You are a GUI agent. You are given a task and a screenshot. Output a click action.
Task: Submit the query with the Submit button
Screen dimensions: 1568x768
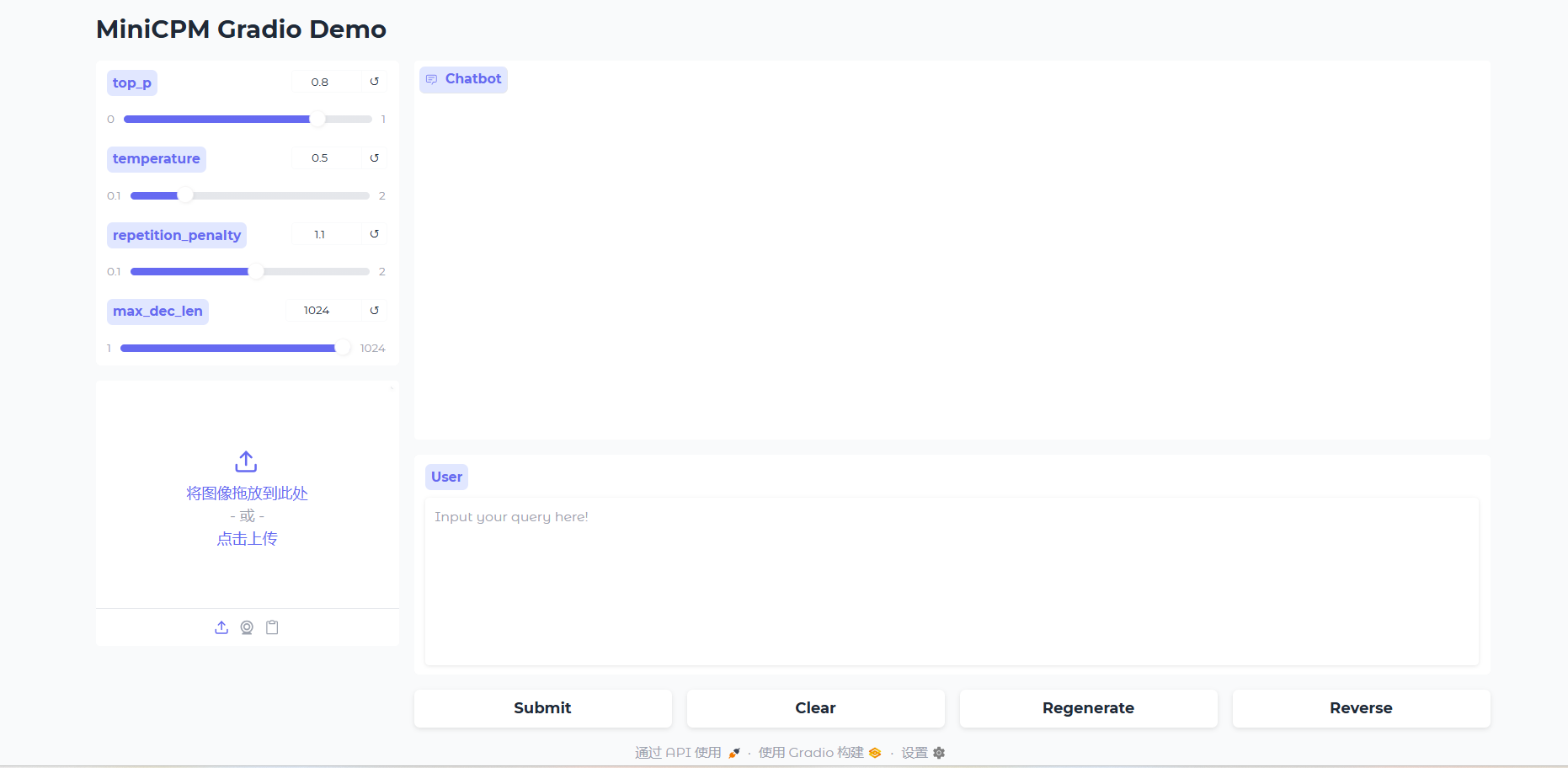[x=543, y=708]
